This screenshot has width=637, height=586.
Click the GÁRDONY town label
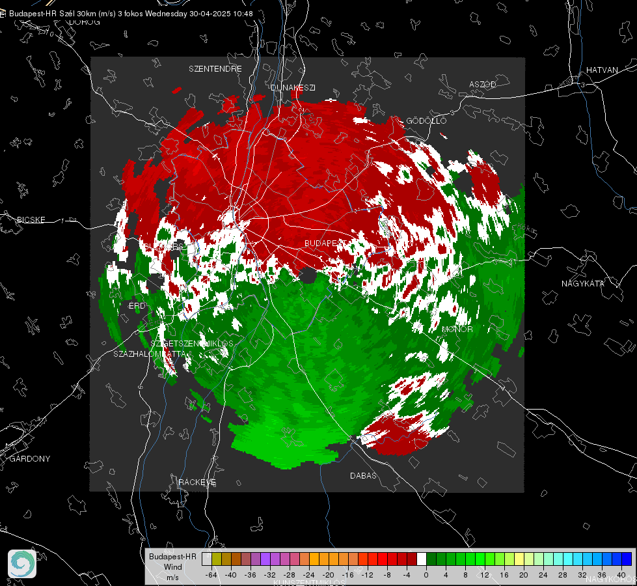(30, 459)
